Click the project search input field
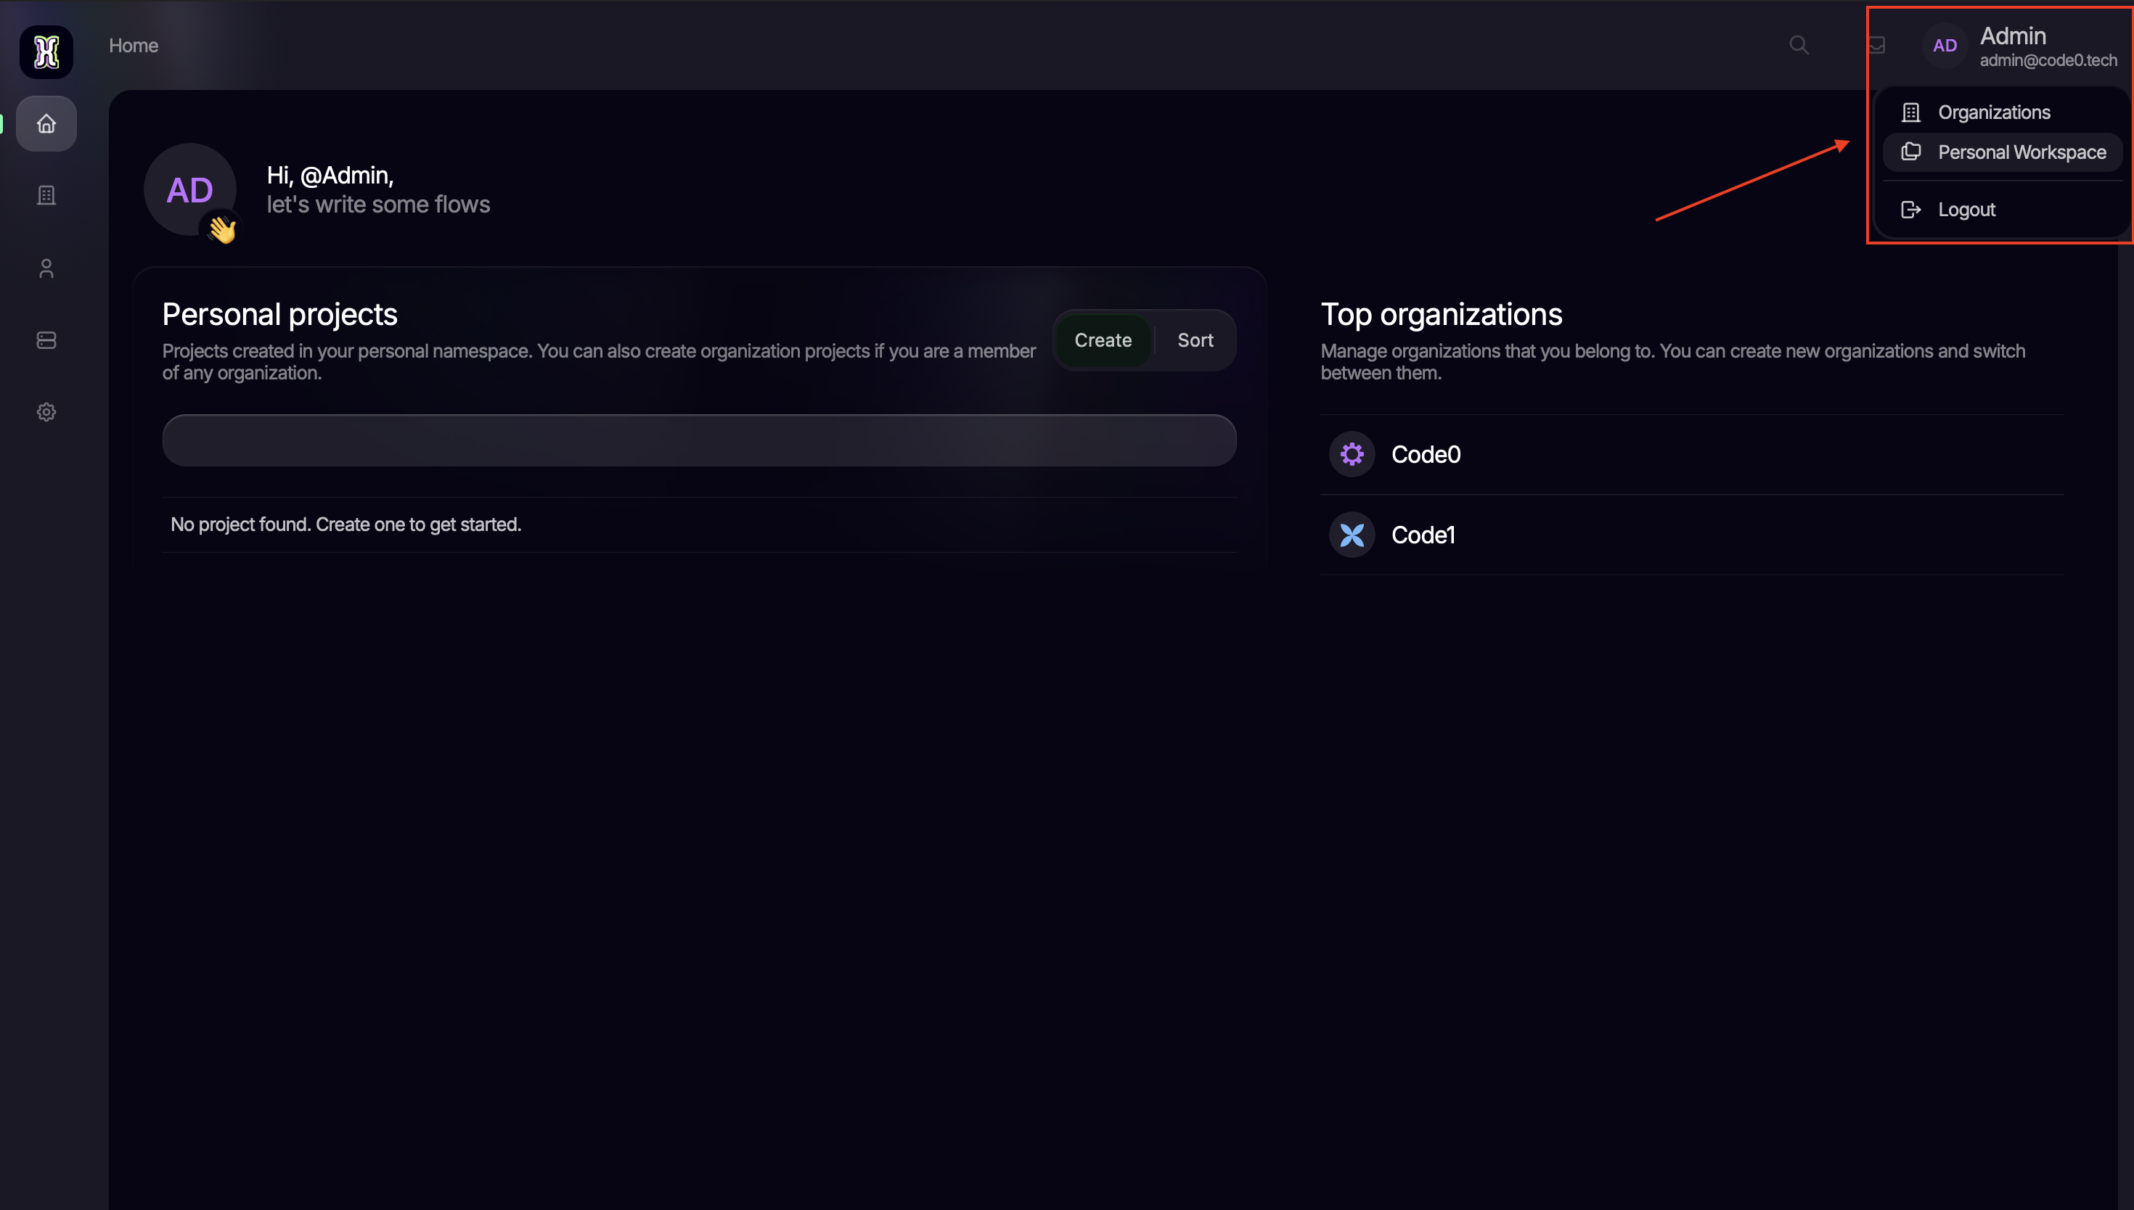Image resolution: width=2134 pixels, height=1210 pixels. click(x=698, y=440)
